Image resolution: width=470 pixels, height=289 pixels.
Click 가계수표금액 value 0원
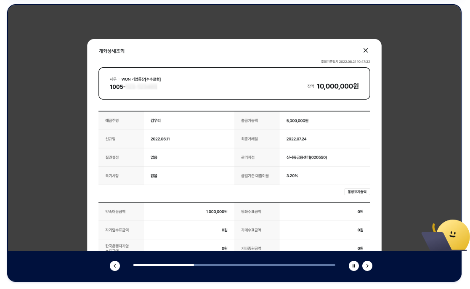pyautogui.click(x=360, y=230)
